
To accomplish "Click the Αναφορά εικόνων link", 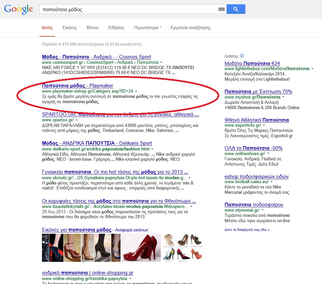I will (131, 230).
